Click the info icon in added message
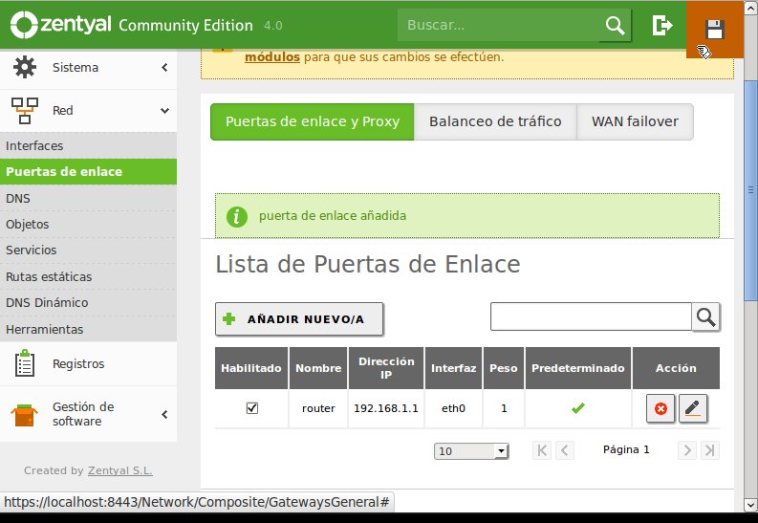This screenshot has width=758, height=523. [236, 216]
